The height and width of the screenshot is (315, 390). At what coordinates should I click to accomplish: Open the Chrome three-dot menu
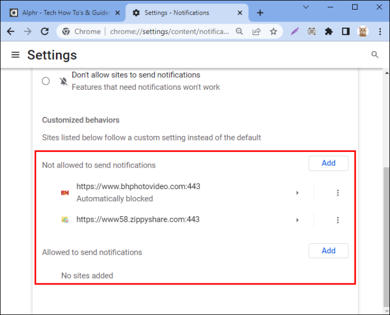pos(380,32)
